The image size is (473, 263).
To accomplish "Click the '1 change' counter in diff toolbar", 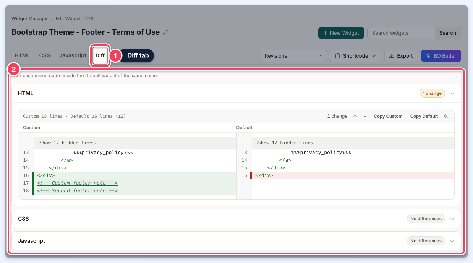I will click(337, 116).
